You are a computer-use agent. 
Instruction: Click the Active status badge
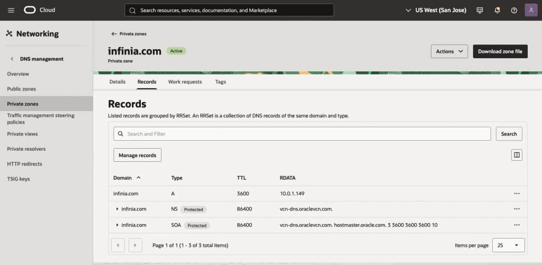point(176,51)
